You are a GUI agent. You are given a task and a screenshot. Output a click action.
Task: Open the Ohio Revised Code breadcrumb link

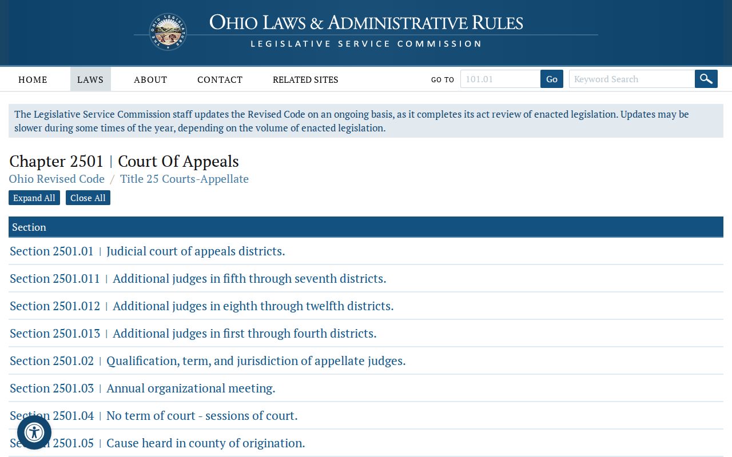click(x=57, y=179)
